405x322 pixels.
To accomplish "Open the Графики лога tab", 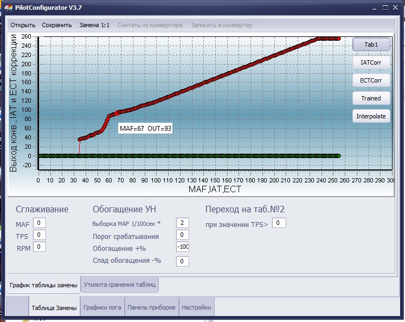I will [102, 307].
